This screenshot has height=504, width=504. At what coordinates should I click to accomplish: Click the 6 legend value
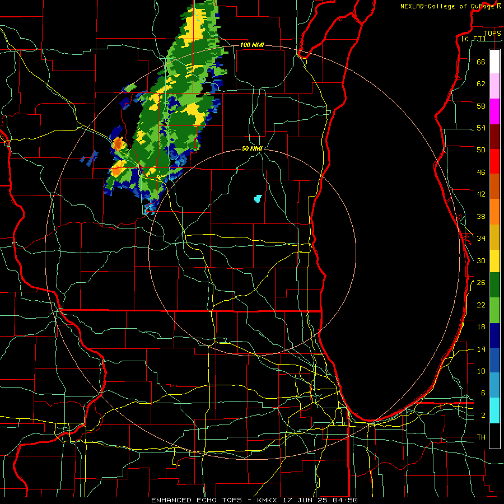click(x=483, y=393)
